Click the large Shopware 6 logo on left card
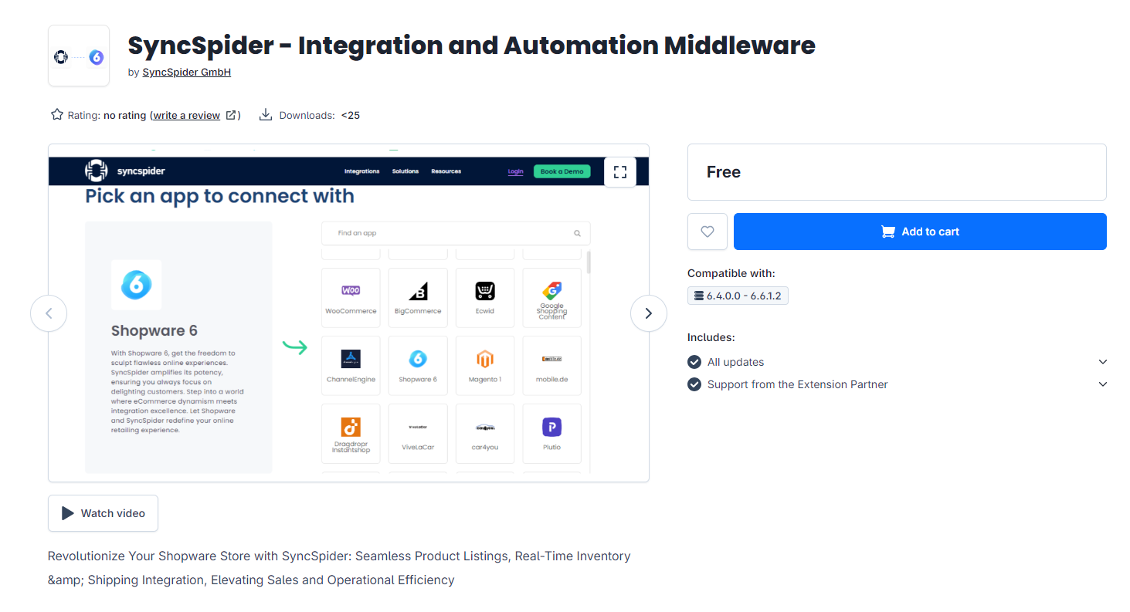Viewport: 1130px width, 612px height. tap(137, 285)
